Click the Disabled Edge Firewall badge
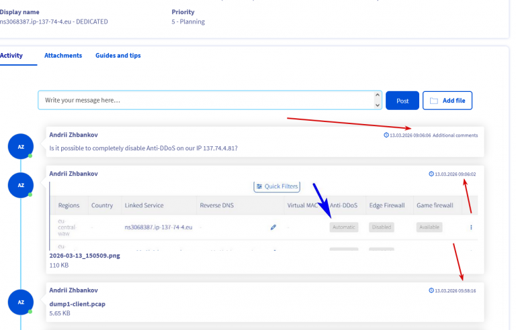This screenshot has width=516, height=330. pos(382,227)
